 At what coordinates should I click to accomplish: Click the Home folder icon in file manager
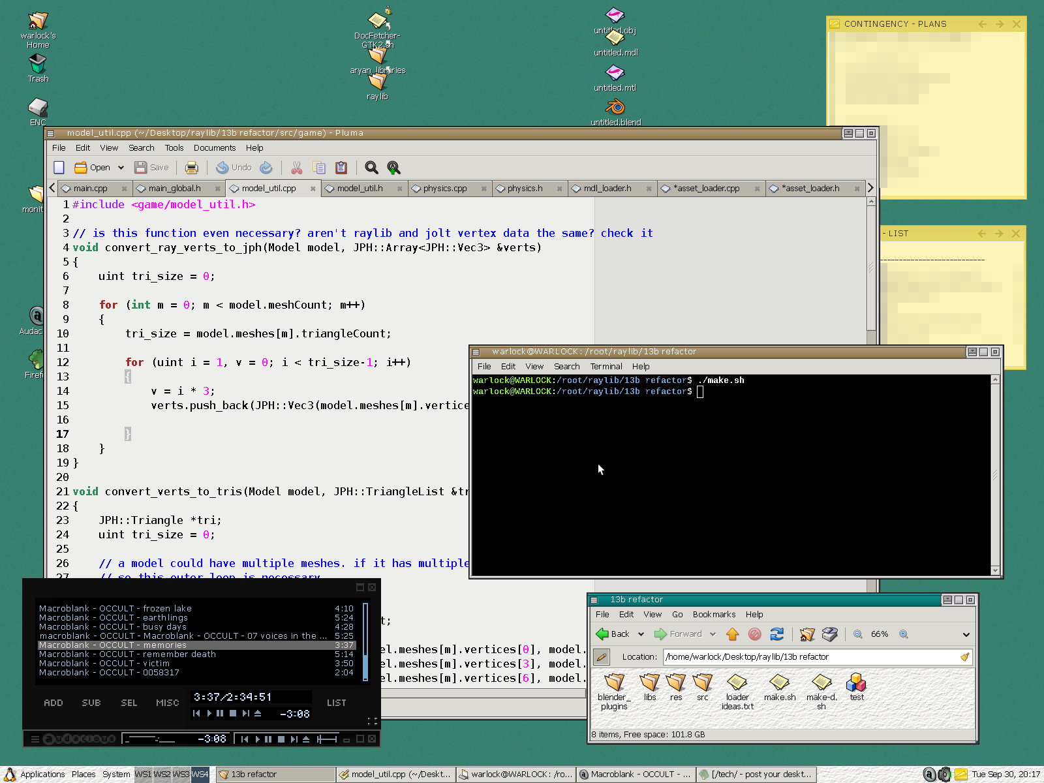[x=807, y=634]
